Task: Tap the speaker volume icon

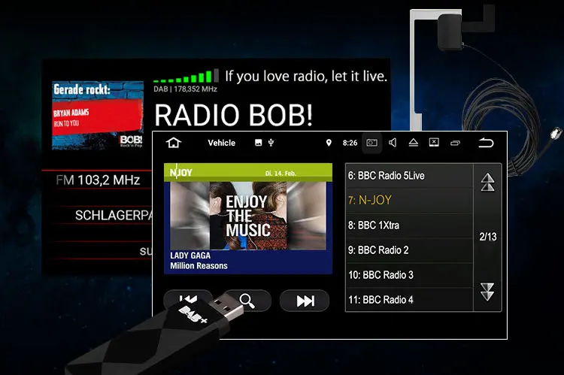Action: coord(393,143)
